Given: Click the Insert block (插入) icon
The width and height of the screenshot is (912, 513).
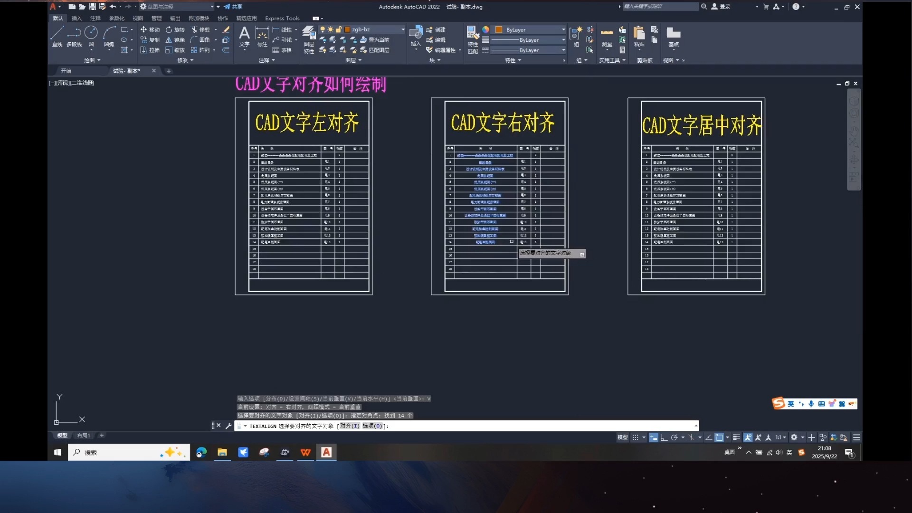Looking at the screenshot, I should pos(416,36).
